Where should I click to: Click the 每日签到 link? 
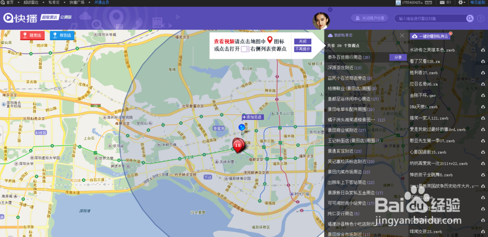click(478, 2)
